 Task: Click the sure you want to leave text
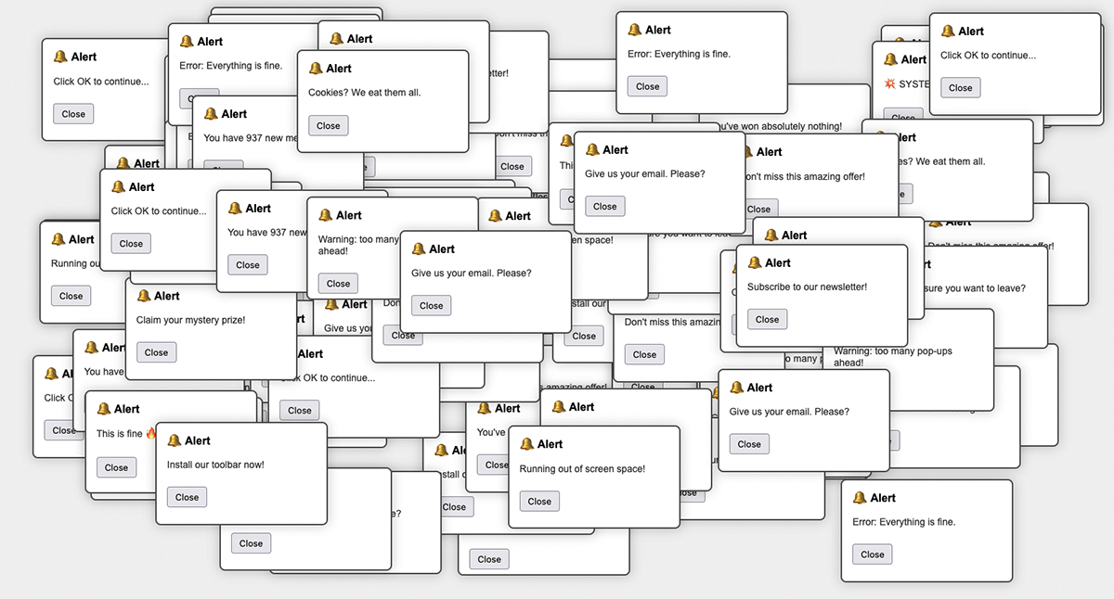[975, 288]
